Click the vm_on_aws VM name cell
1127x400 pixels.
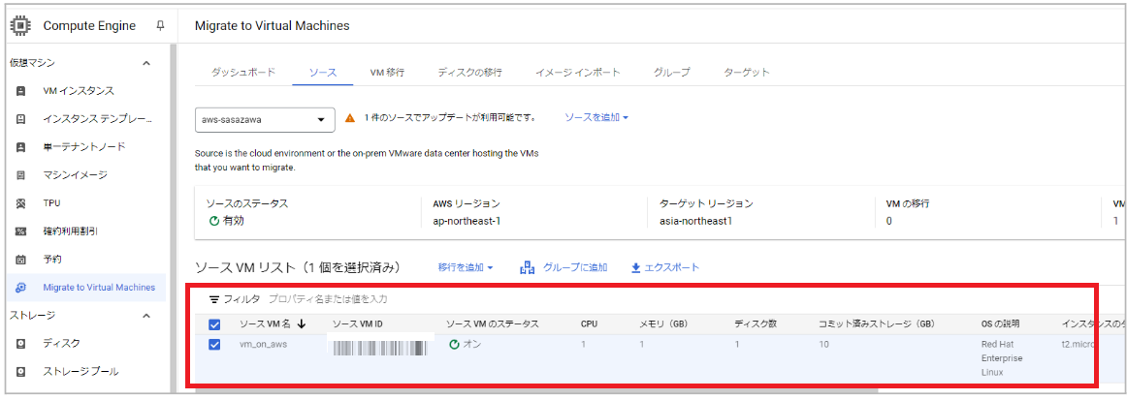(263, 345)
